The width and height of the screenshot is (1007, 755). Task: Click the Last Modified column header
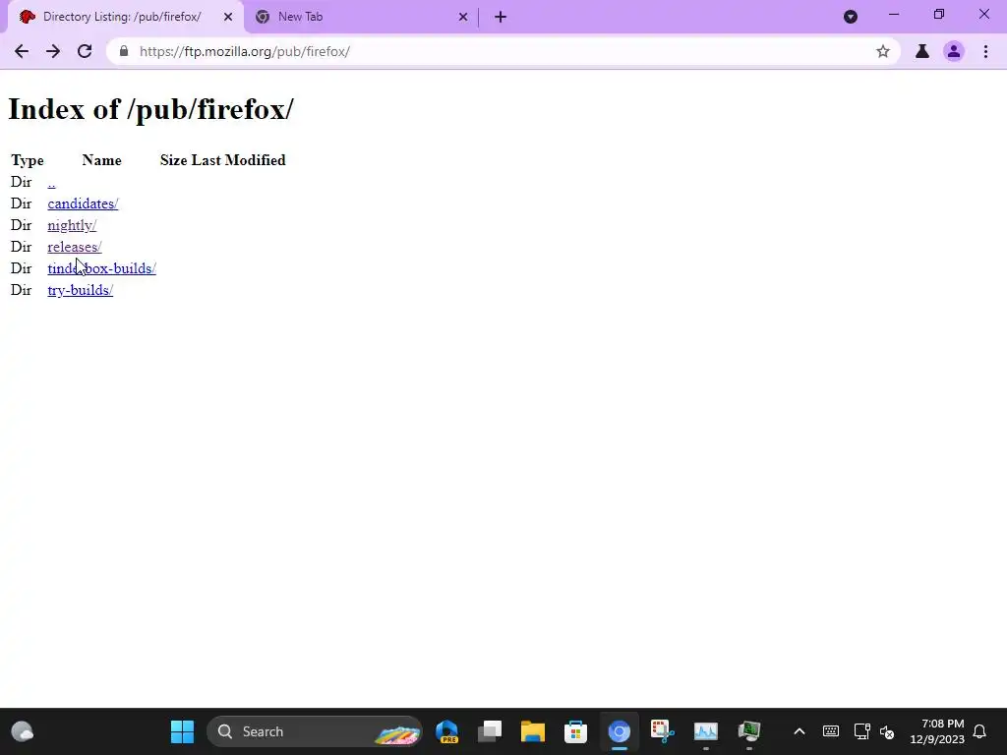click(x=238, y=160)
